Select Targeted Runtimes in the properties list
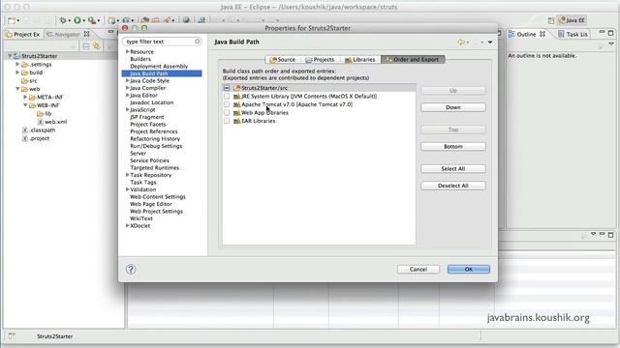 tap(155, 167)
